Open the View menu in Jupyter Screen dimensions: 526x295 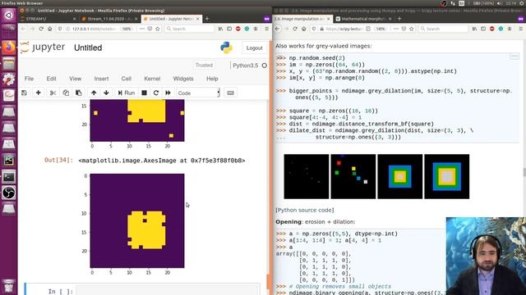click(75, 79)
